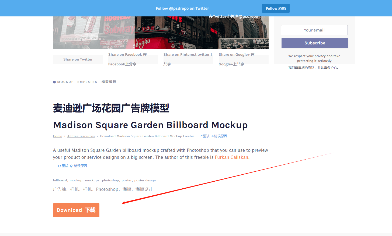Click the Subscribe button
This screenshot has height=236, width=392.
coord(315,43)
